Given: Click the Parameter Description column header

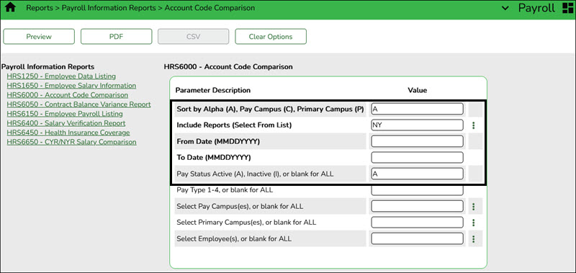Looking at the screenshot, I should coord(213,90).
